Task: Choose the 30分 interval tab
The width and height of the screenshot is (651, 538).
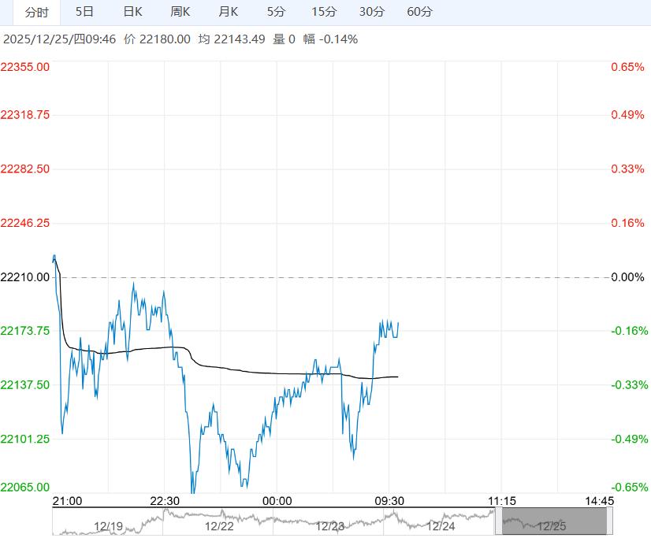Action: [x=372, y=12]
